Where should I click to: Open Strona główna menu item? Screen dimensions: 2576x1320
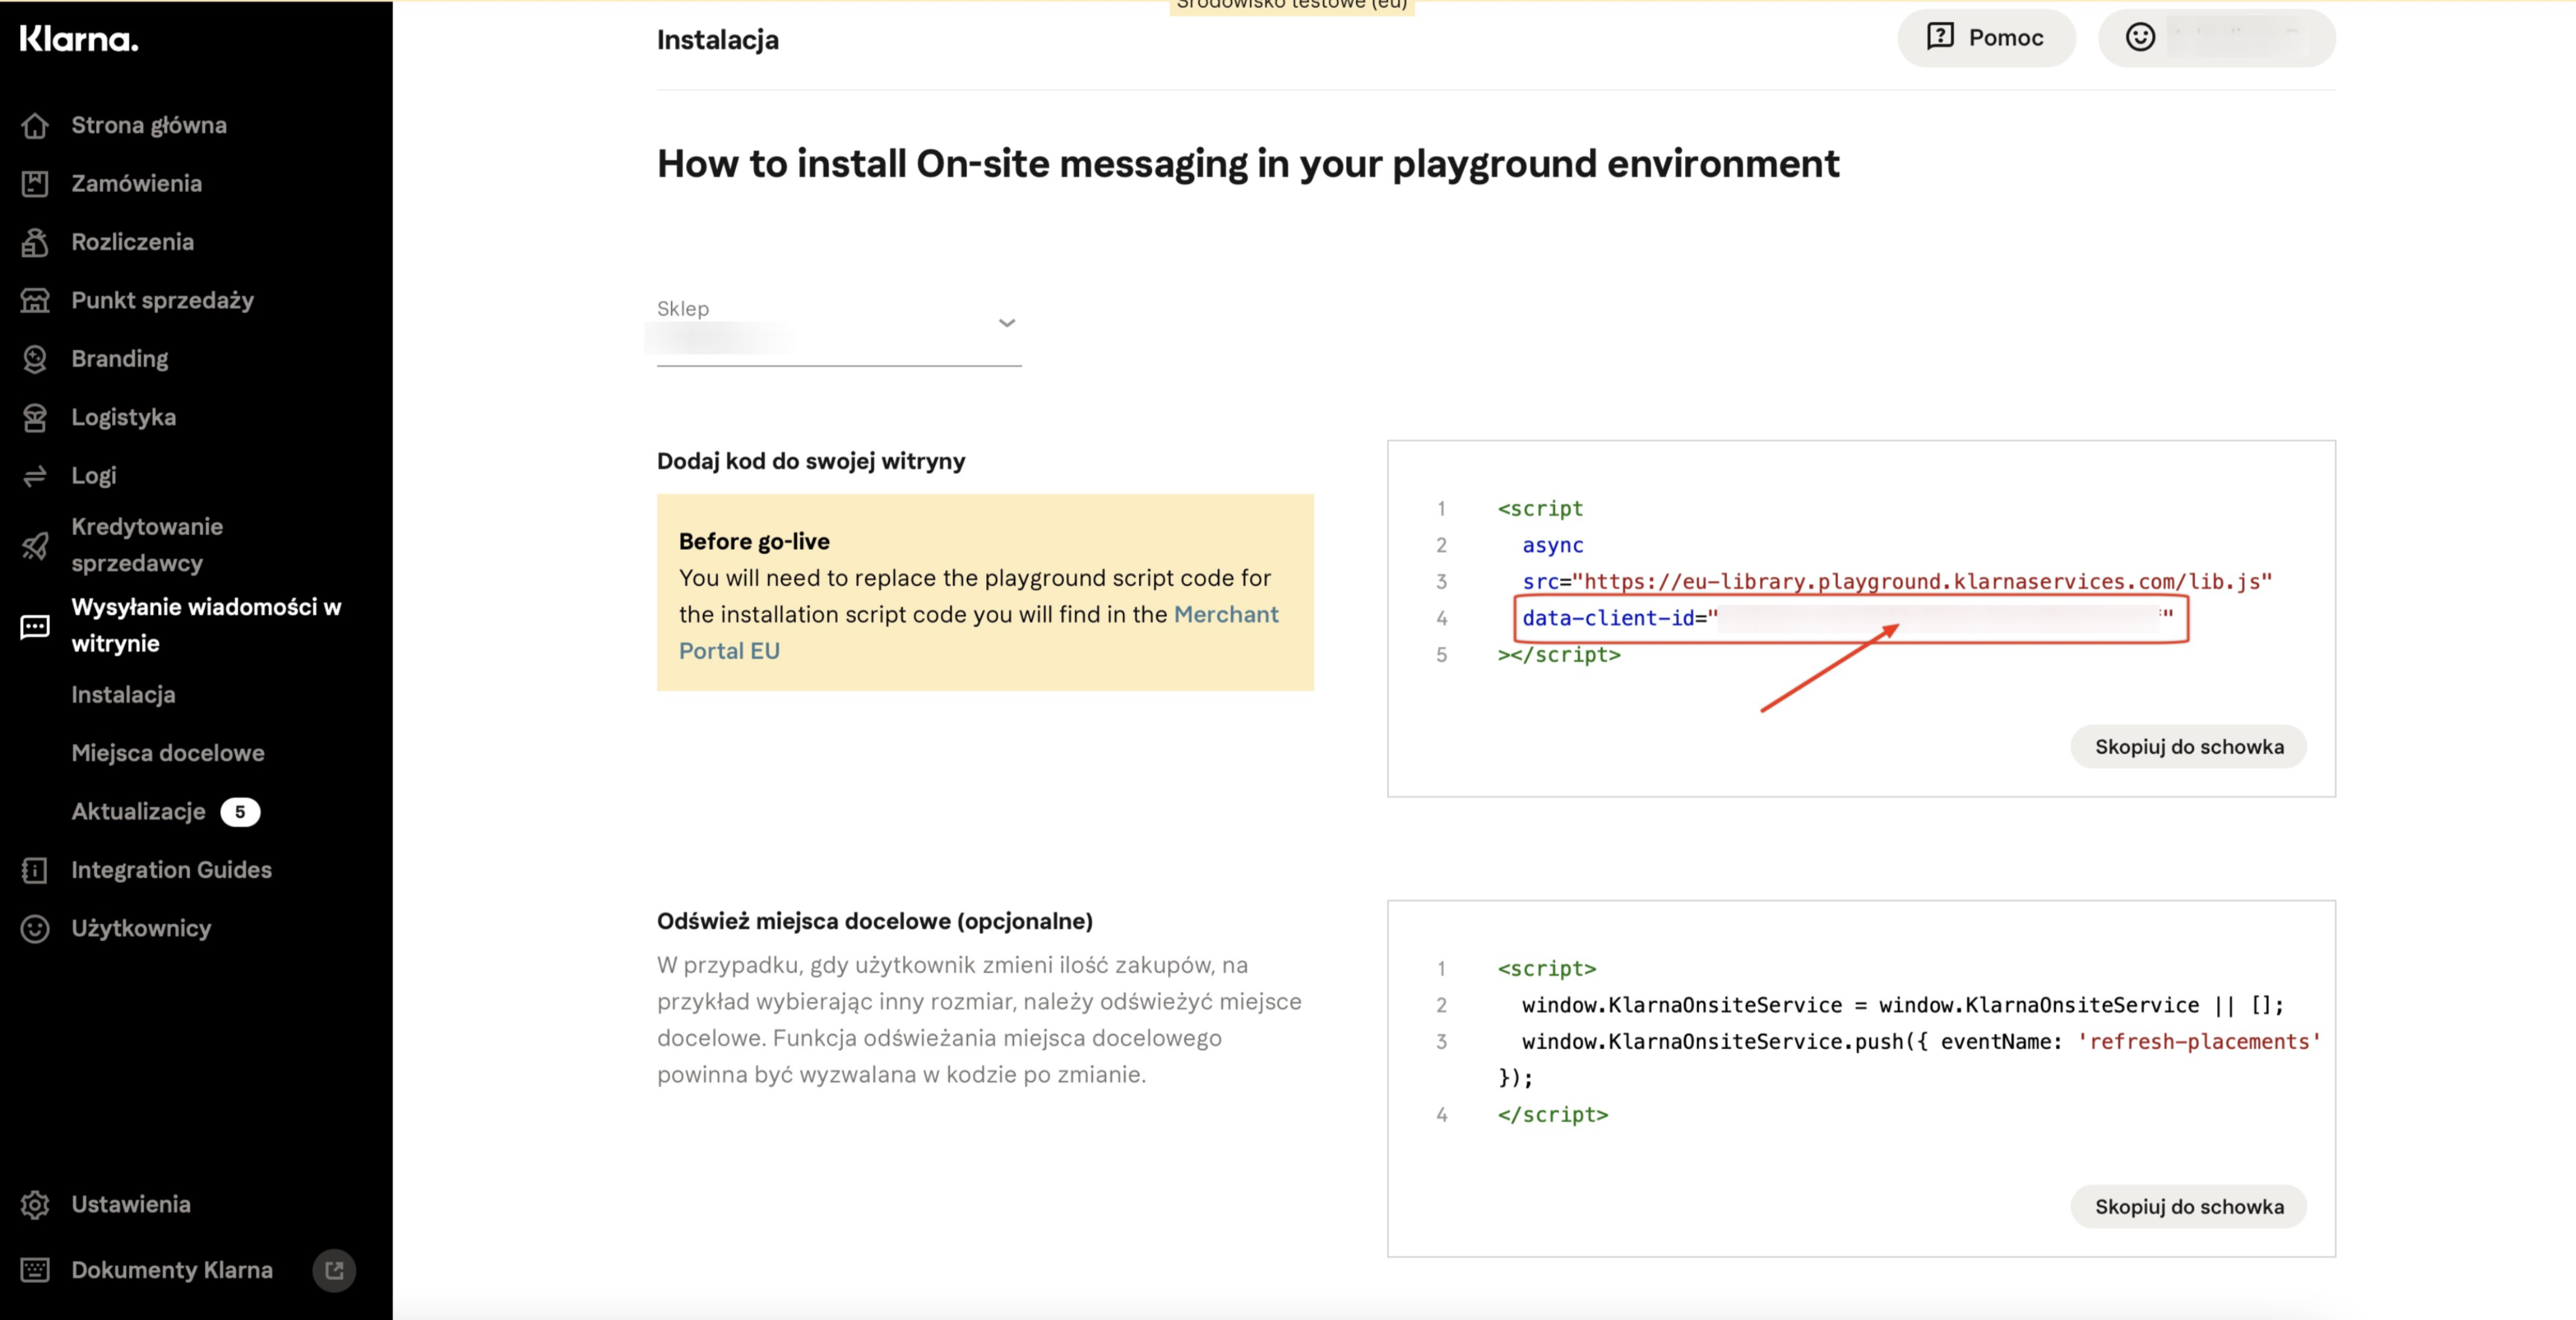pyautogui.click(x=149, y=125)
